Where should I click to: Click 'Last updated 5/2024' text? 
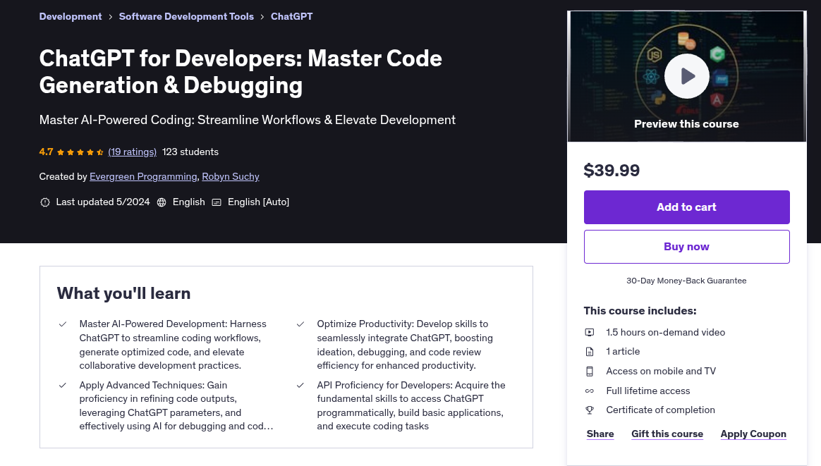point(103,202)
